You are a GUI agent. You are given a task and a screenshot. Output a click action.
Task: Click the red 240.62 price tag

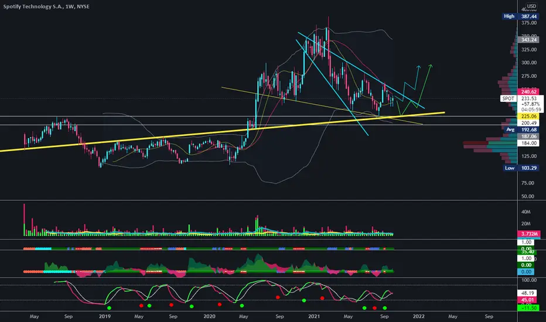(528, 92)
